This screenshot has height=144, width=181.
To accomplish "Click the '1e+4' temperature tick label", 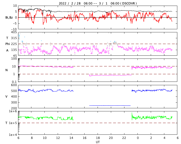I will (13, 135).
